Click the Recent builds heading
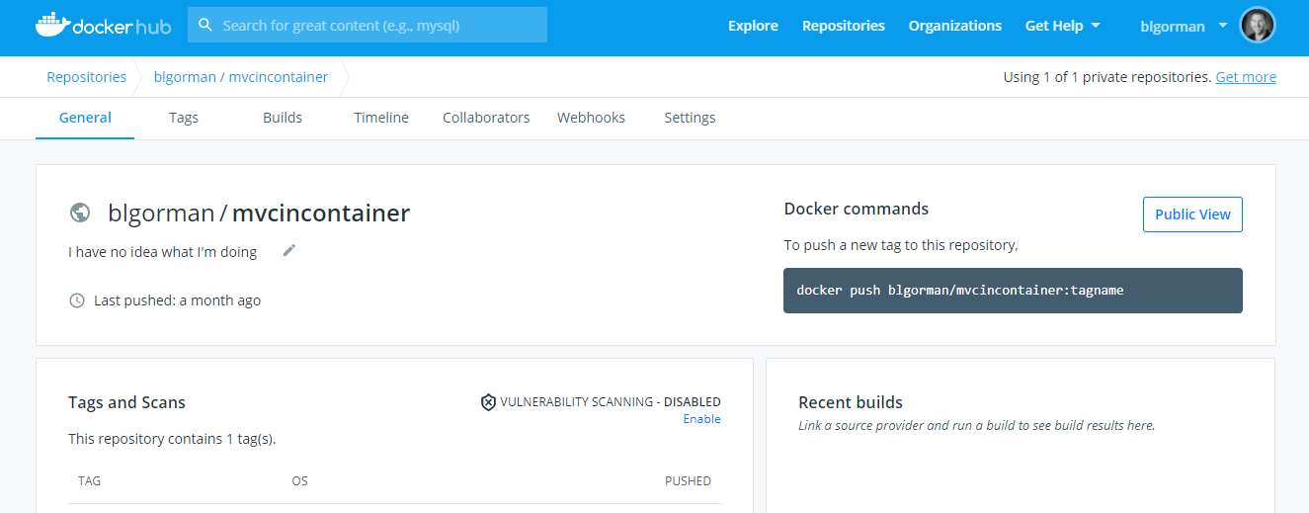The height and width of the screenshot is (513, 1309). (x=851, y=402)
